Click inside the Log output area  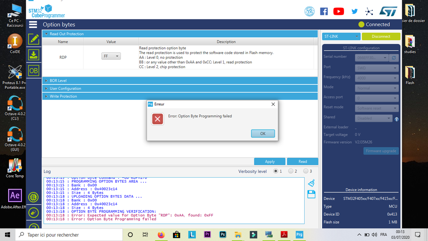pos(174,201)
